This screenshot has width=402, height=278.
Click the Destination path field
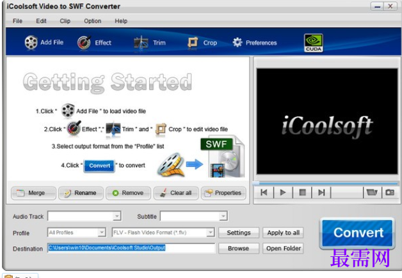pyautogui.click(x=131, y=248)
